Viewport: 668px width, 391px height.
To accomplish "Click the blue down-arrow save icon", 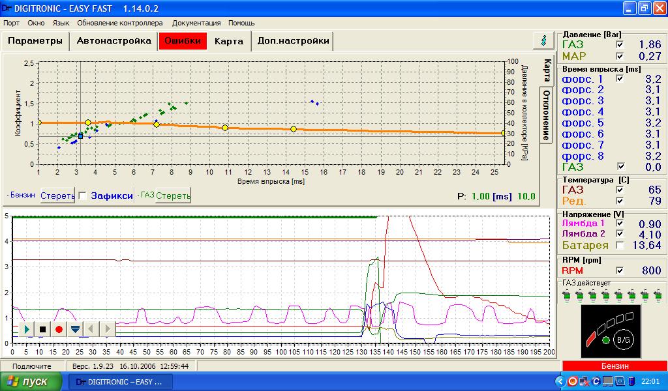I will click(75, 329).
